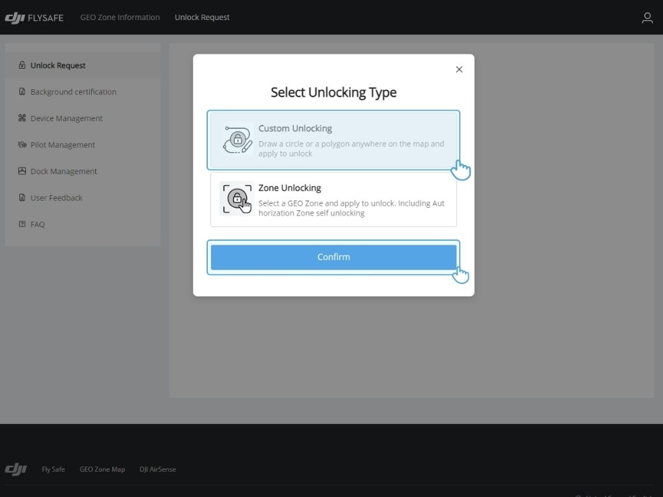Image resolution: width=663 pixels, height=497 pixels.
Task: Open the GEO Zone Map footer link
Action: [102, 469]
